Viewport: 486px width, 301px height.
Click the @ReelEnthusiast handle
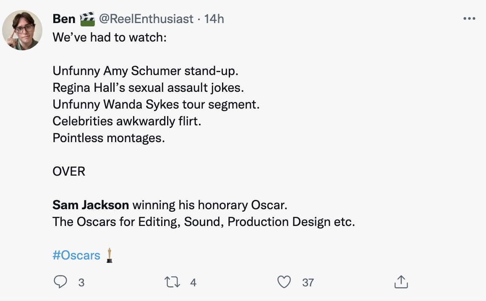(x=146, y=19)
